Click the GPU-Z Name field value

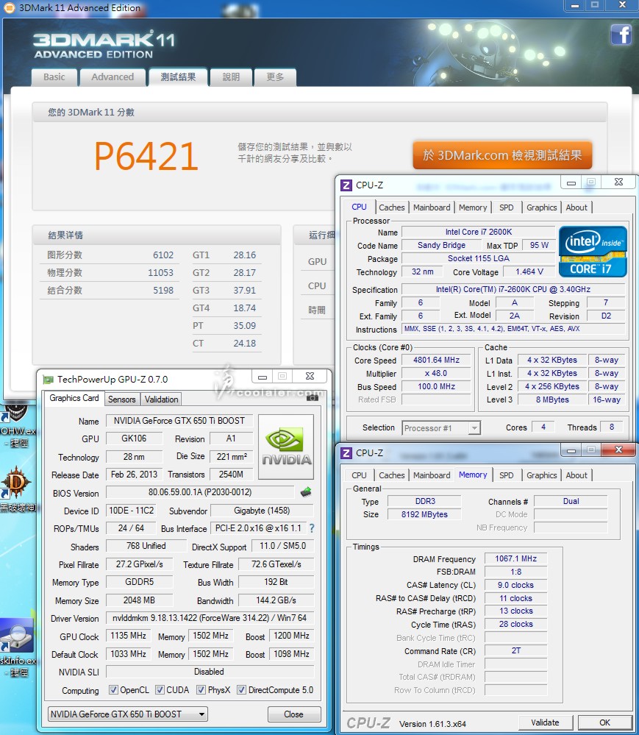(179, 420)
